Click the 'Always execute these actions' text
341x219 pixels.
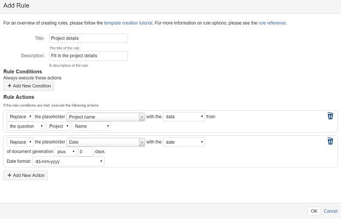32,78
